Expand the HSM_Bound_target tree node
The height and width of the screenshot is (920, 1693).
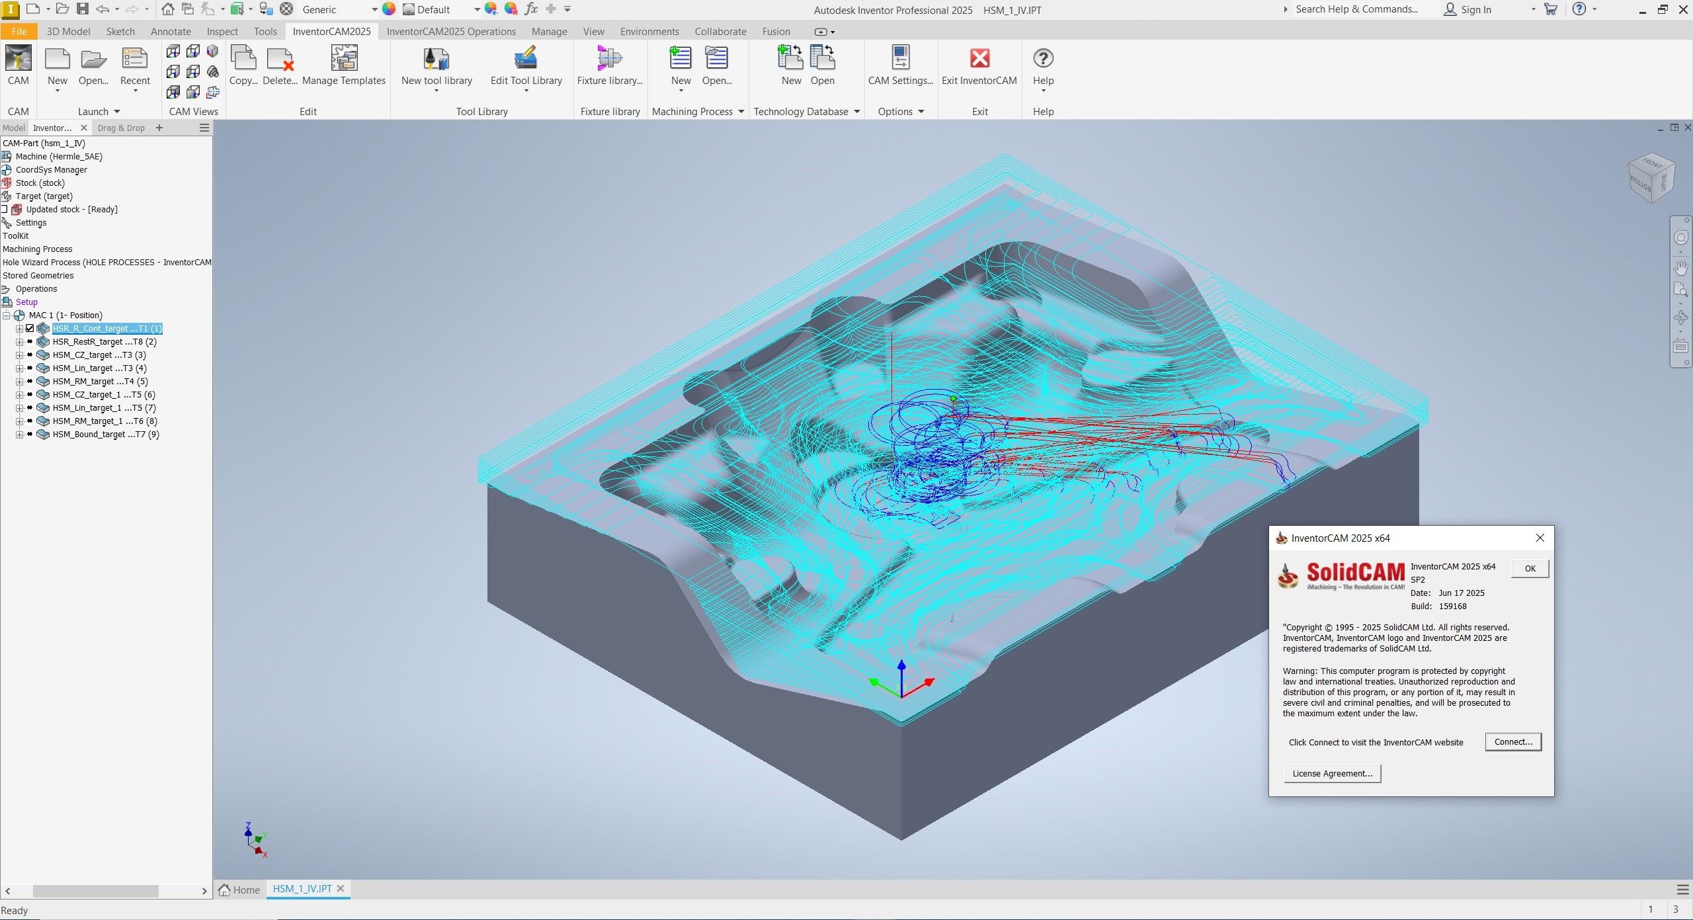click(x=19, y=435)
